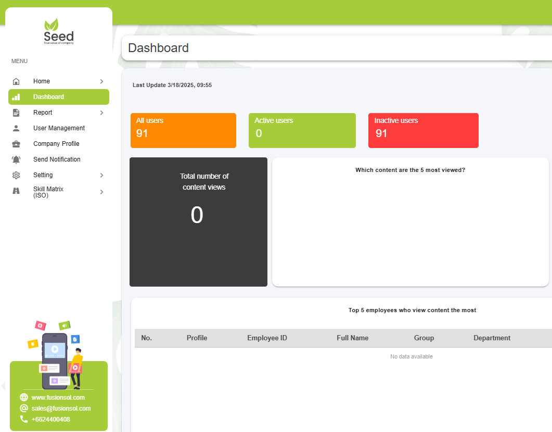This screenshot has width=552, height=432.
Task: Click the Company Profile briefcase icon
Action: [x=16, y=144]
